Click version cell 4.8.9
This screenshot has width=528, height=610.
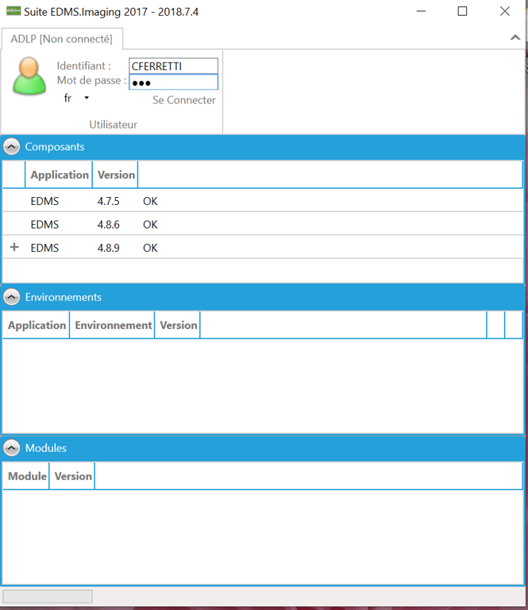109,248
